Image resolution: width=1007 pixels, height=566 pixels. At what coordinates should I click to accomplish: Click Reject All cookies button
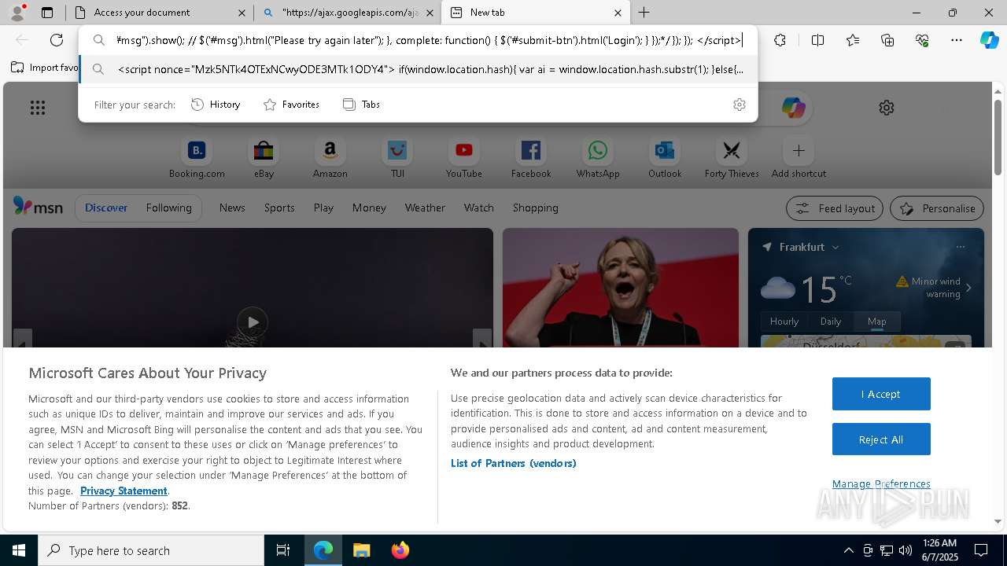point(881,439)
